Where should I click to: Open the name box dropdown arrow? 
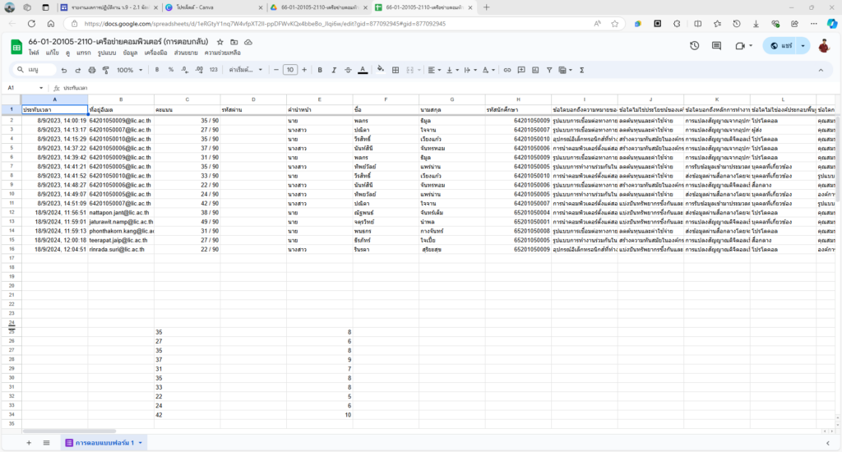pyautogui.click(x=41, y=87)
